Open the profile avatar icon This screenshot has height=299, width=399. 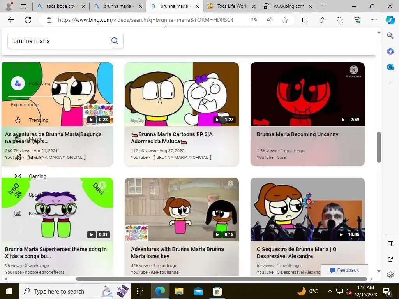click(x=9, y=6)
